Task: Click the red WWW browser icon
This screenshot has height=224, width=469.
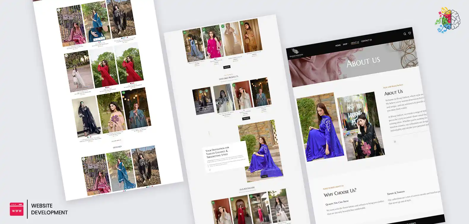Action: (x=17, y=209)
